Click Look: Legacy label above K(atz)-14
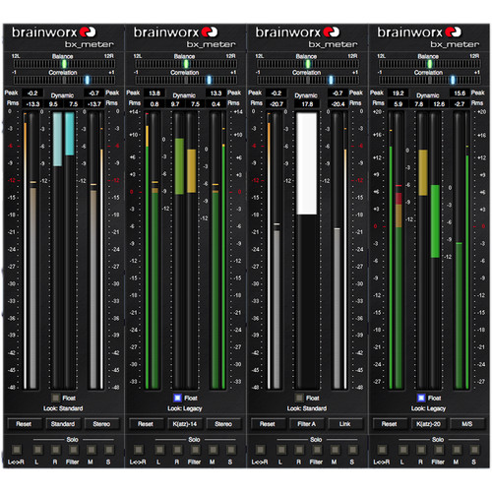 click(x=185, y=408)
